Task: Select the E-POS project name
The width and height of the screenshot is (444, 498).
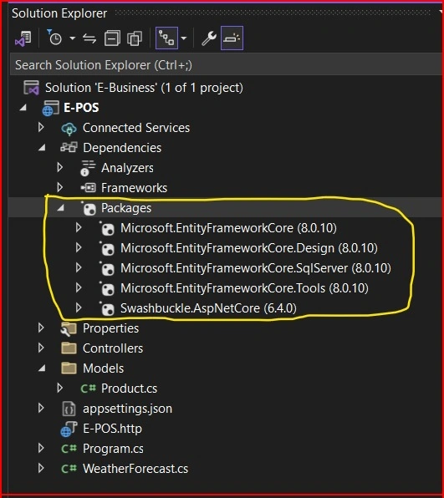Action: point(81,108)
